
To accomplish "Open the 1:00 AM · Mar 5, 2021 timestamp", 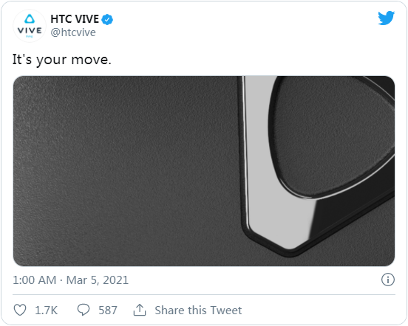I will (70, 280).
